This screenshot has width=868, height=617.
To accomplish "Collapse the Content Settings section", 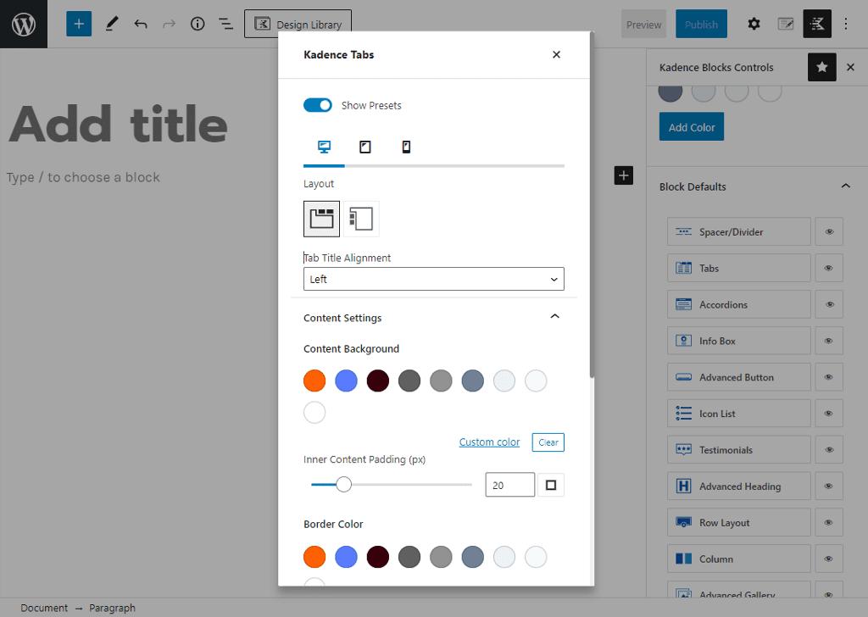I will (554, 317).
